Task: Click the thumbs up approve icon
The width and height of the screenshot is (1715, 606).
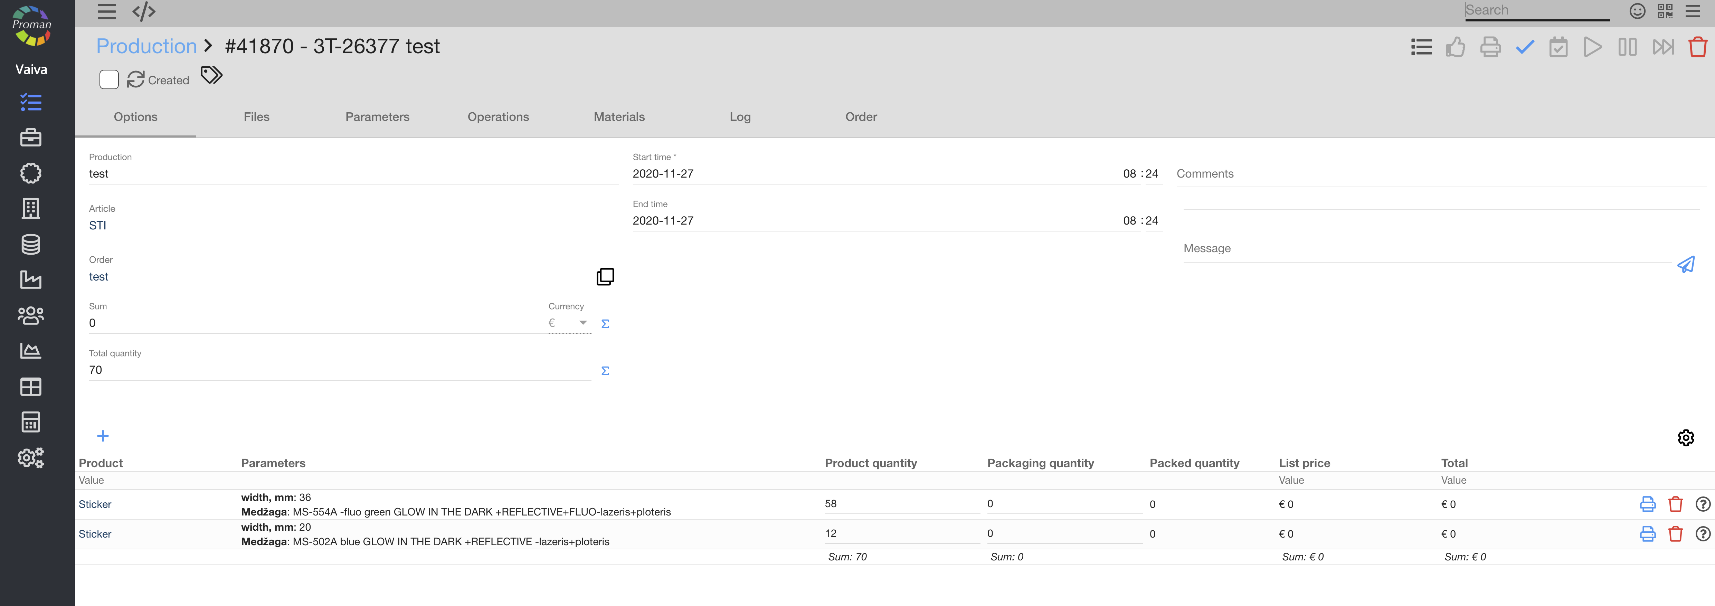Action: (1455, 47)
